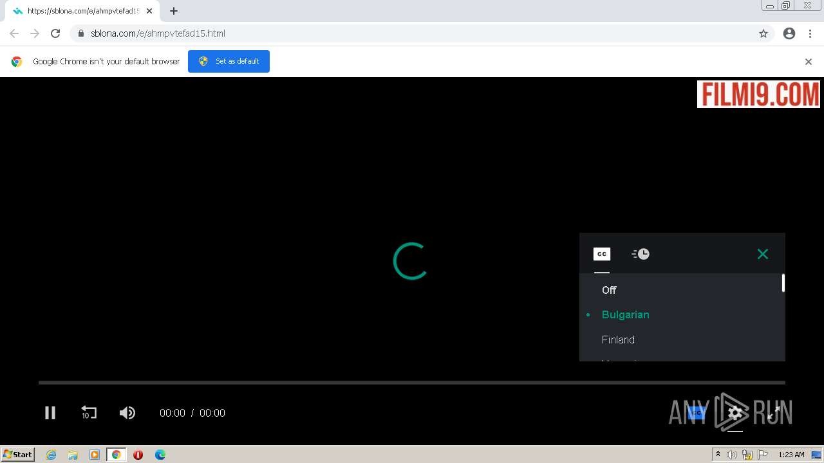Launch Internet Explorer from taskbar

[x=51, y=455]
